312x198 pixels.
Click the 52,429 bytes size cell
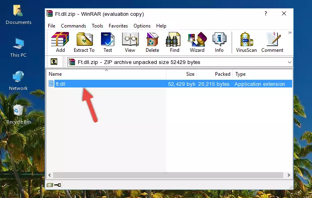[181, 84]
